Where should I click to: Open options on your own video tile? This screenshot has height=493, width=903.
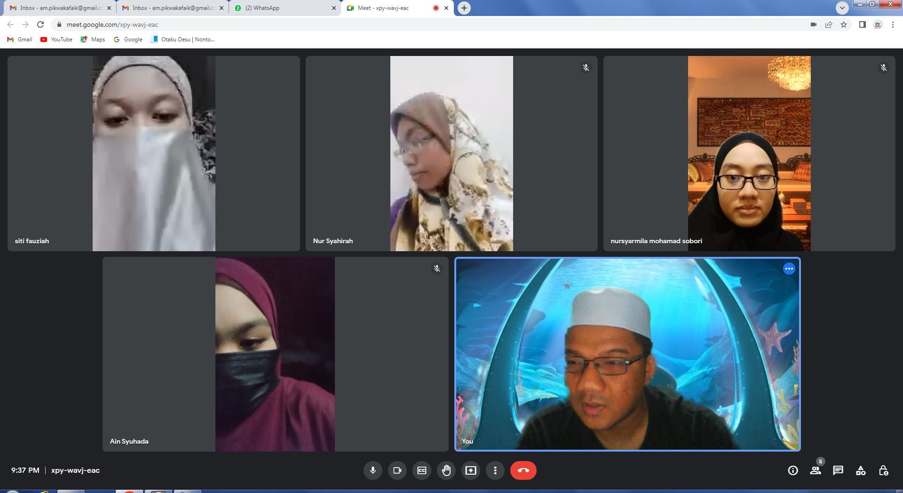coord(789,269)
